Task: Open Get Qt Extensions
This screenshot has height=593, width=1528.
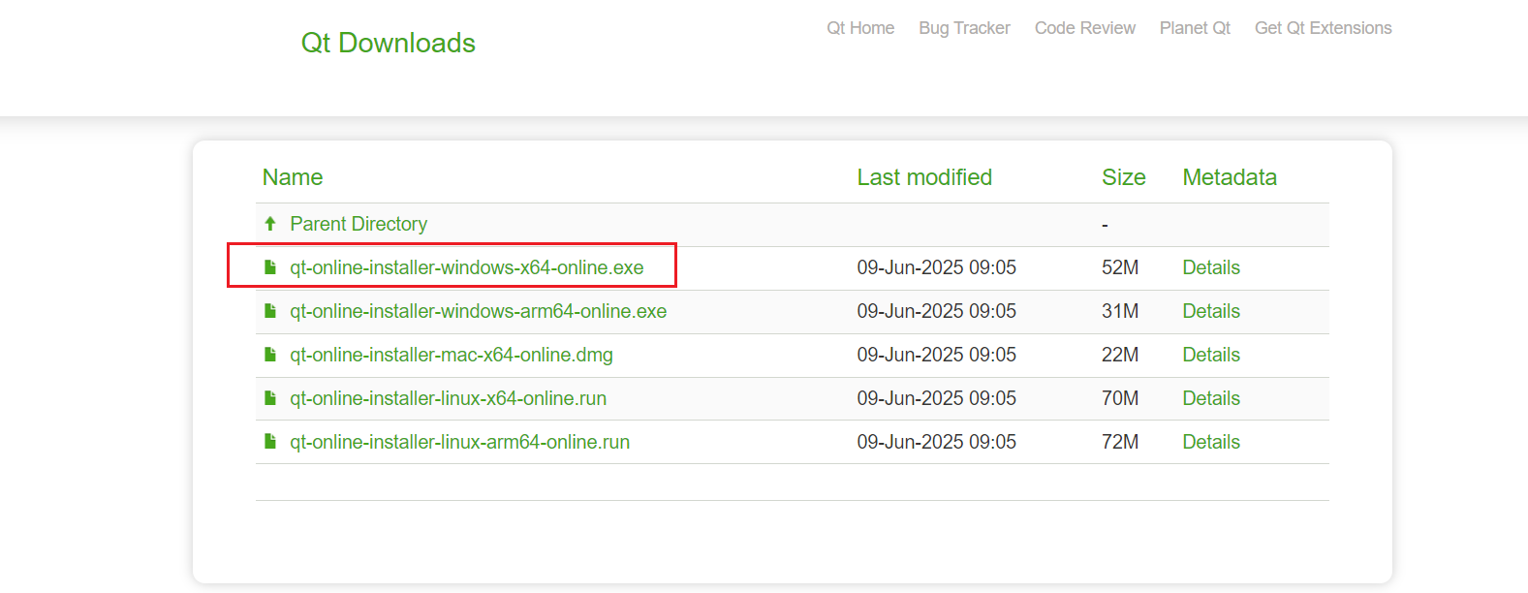Action: (1323, 28)
